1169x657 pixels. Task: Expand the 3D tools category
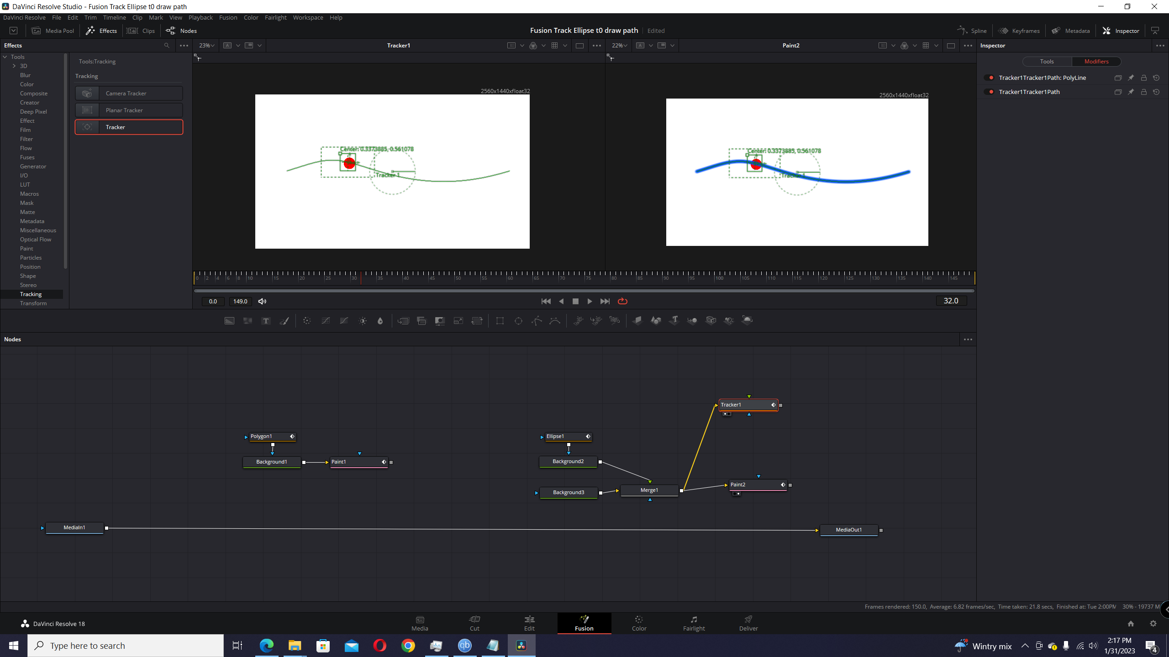coord(14,66)
